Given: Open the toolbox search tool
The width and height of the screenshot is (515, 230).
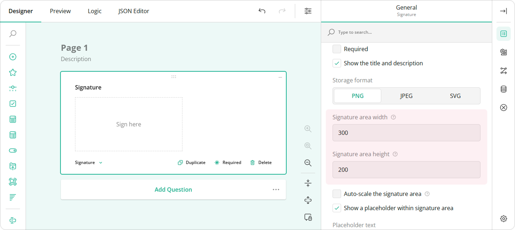Looking at the screenshot, I should point(13,34).
